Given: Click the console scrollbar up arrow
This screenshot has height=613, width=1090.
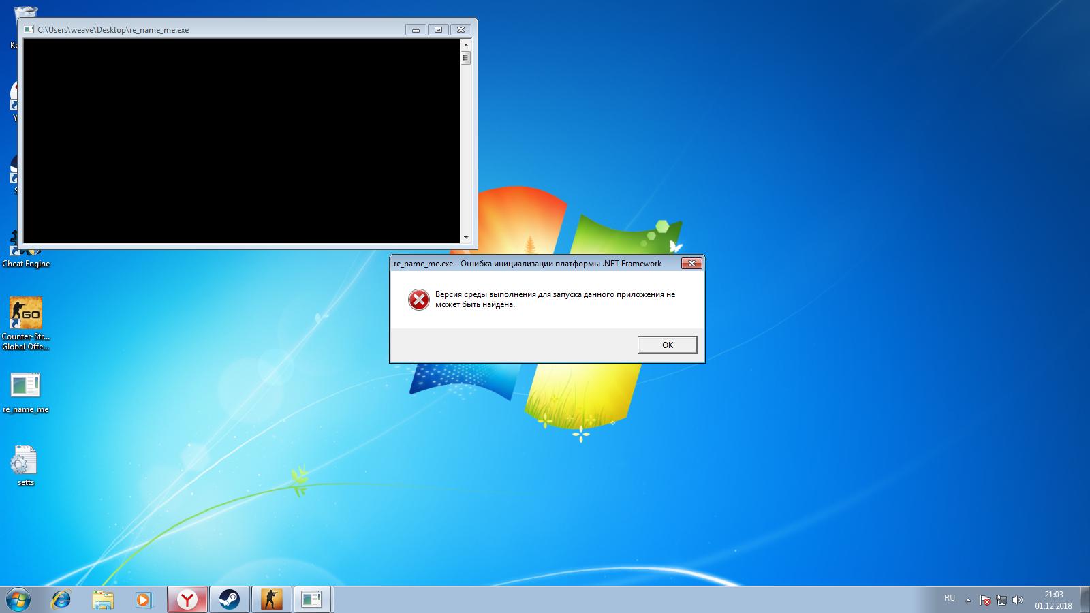Looking at the screenshot, I should [466, 44].
